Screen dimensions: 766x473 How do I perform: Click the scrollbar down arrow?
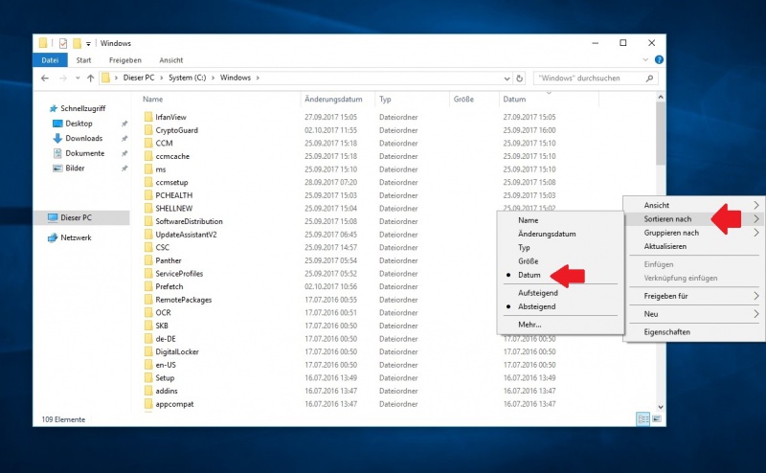point(661,407)
